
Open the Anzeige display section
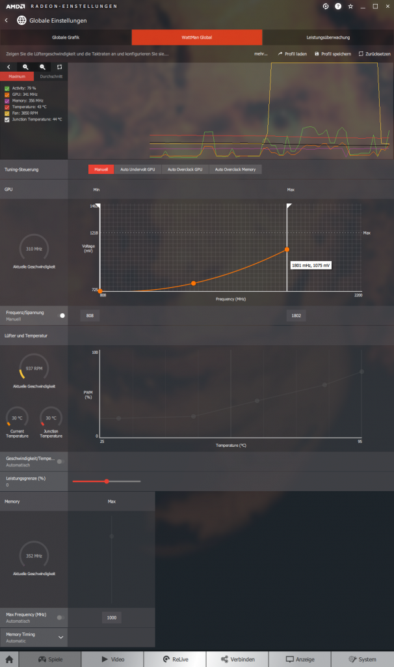coord(300,659)
